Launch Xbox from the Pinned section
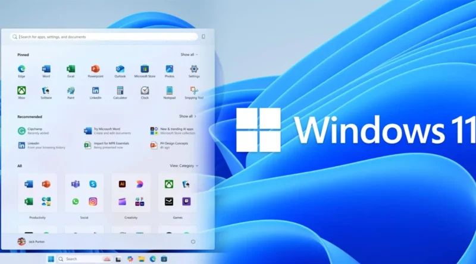476x264 pixels. coord(21,93)
